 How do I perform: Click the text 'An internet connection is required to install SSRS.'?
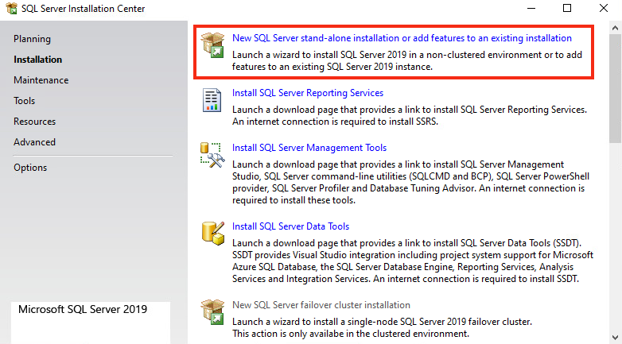click(x=335, y=122)
